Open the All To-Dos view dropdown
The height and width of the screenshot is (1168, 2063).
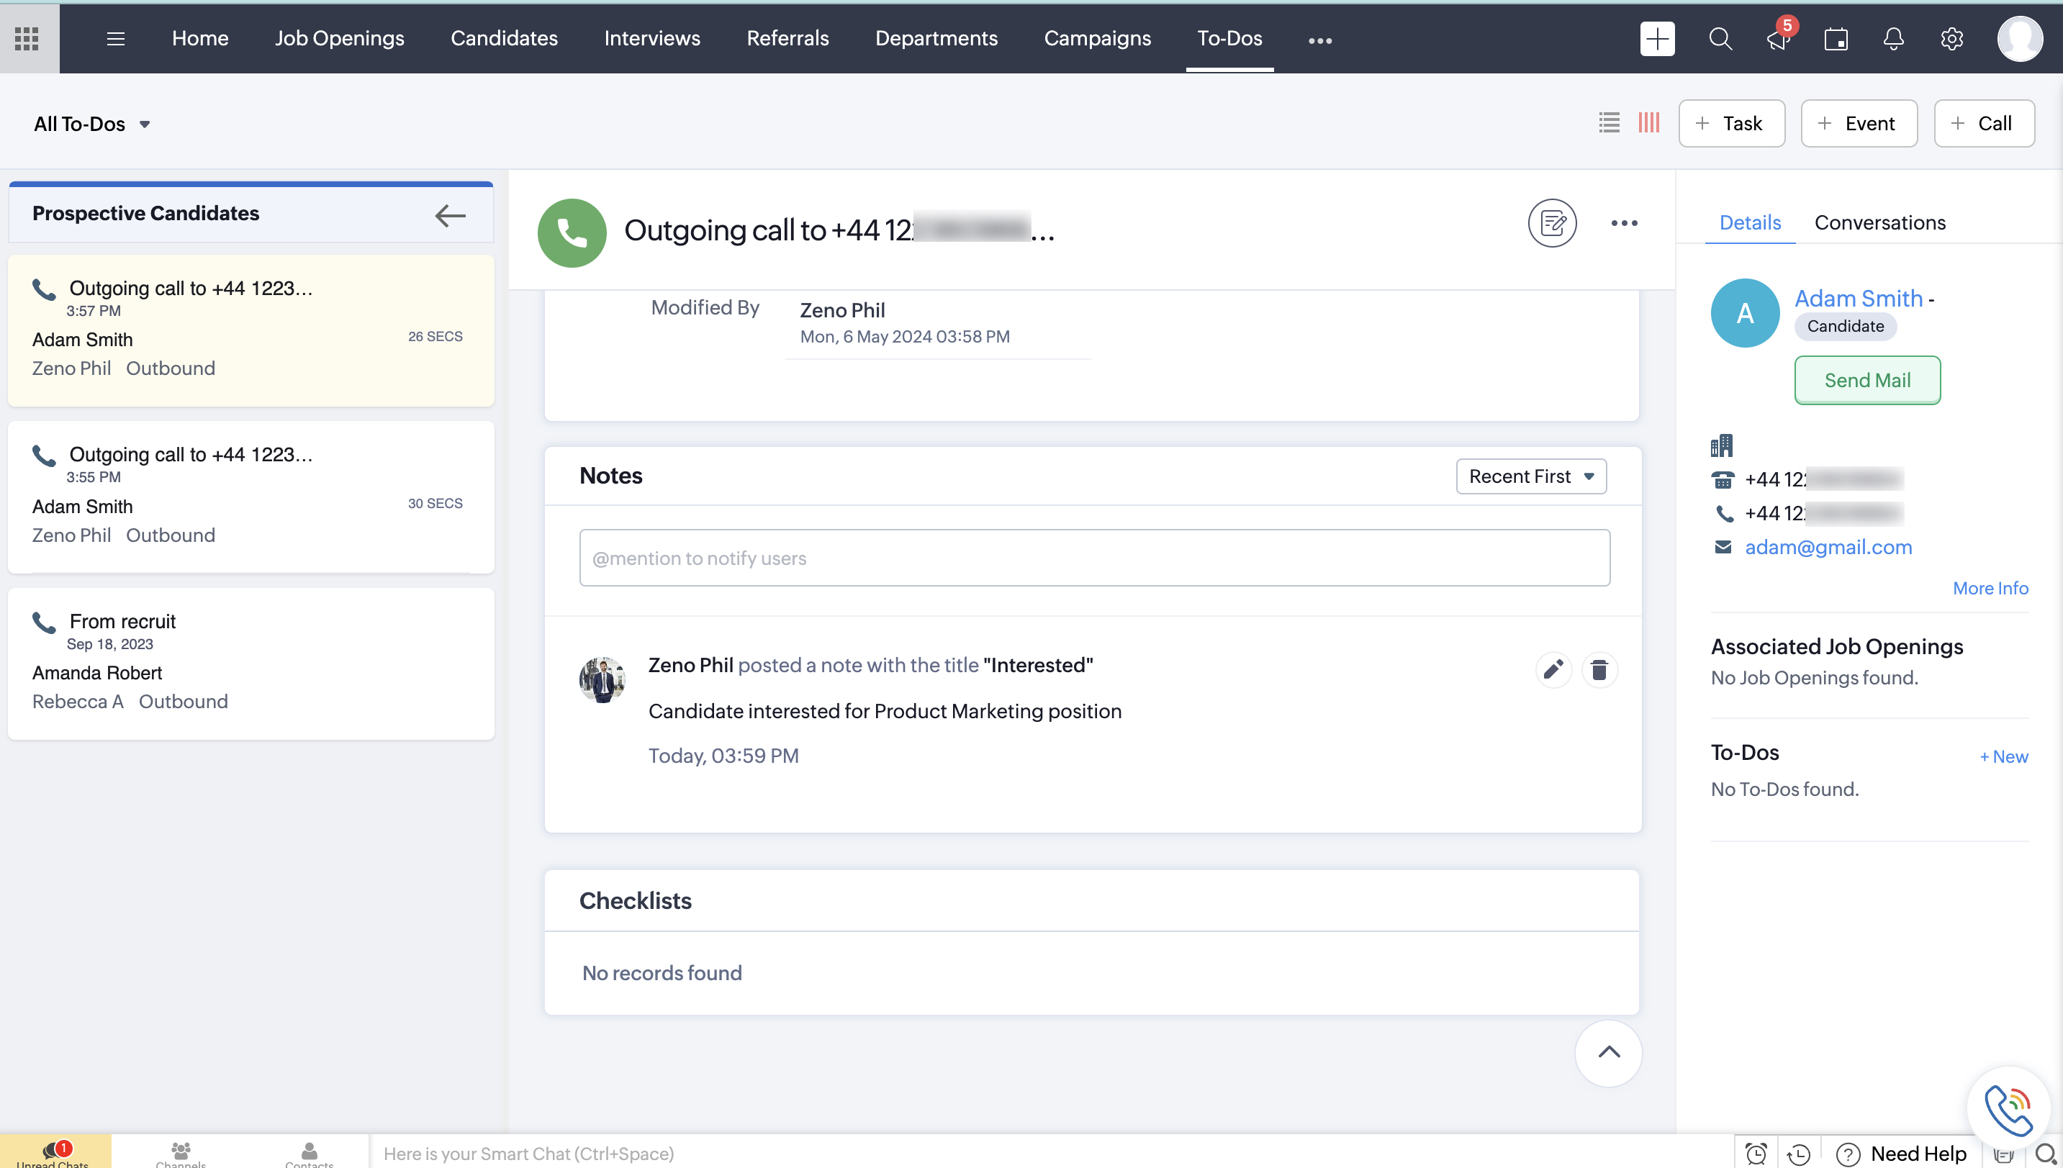tap(92, 125)
